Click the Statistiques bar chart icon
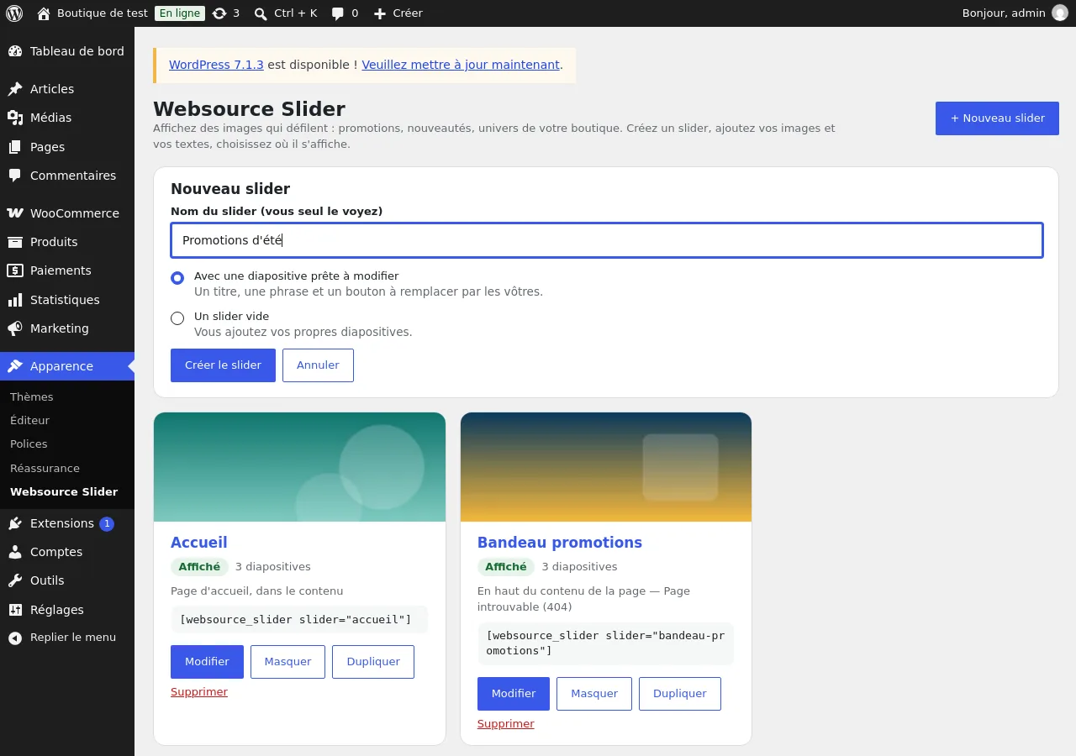1076x756 pixels. coord(15,300)
